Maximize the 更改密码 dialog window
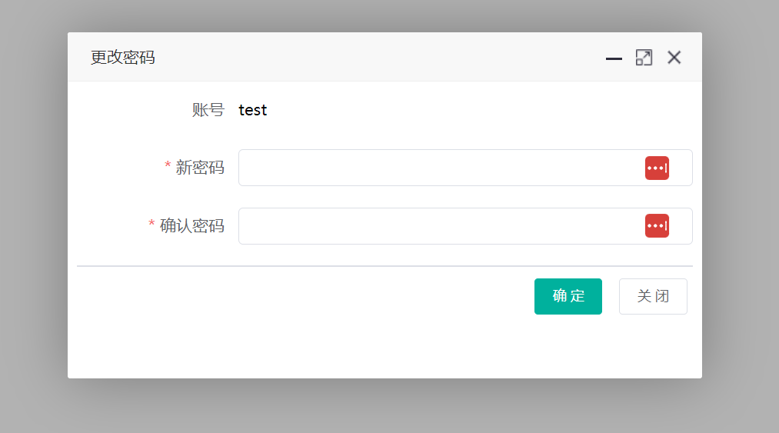Screen dimensions: 779x433 (644, 58)
